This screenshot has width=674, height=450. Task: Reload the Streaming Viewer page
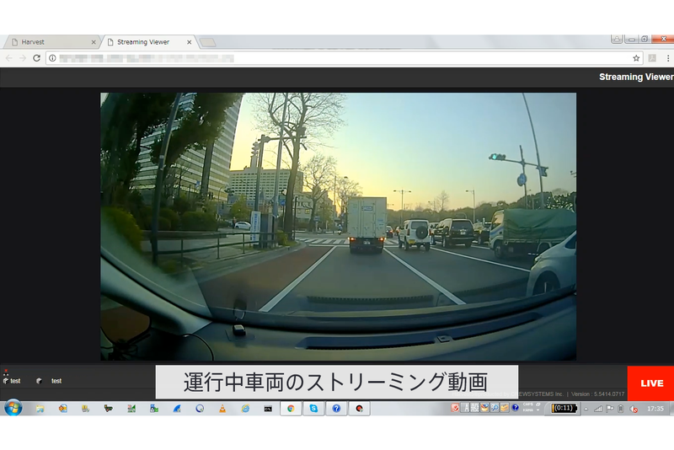click(36, 58)
